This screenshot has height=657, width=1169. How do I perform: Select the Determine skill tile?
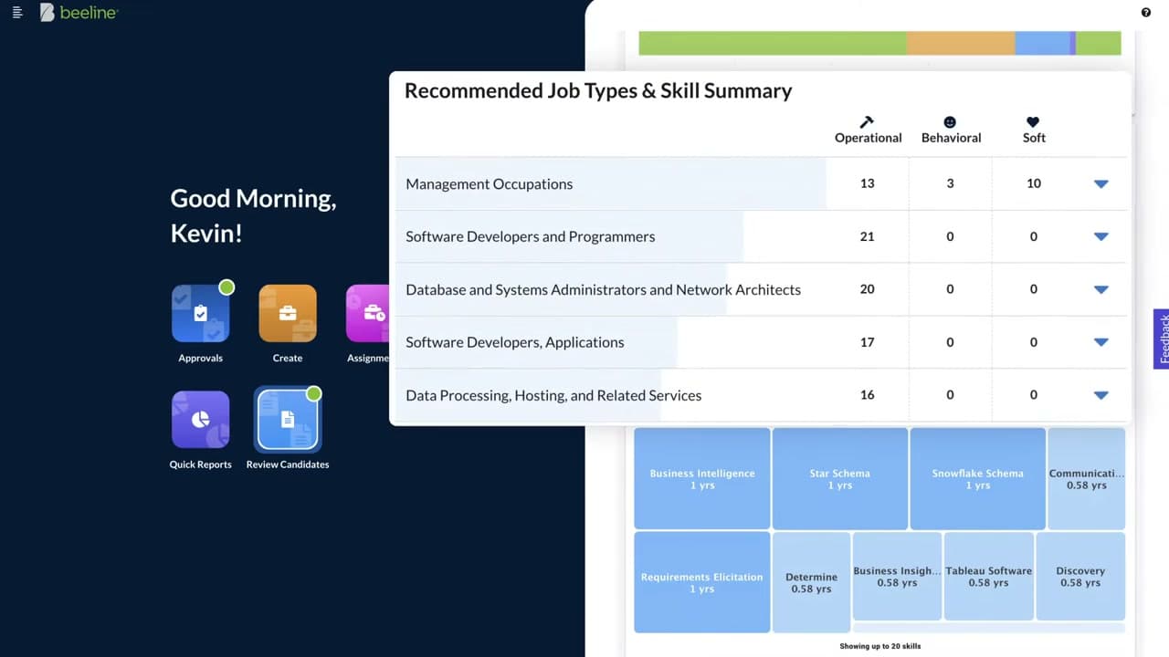click(811, 582)
